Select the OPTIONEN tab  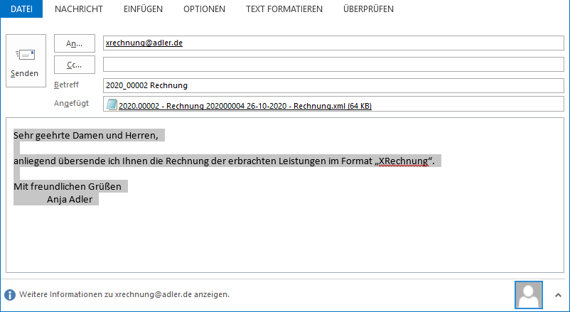[204, 9]
